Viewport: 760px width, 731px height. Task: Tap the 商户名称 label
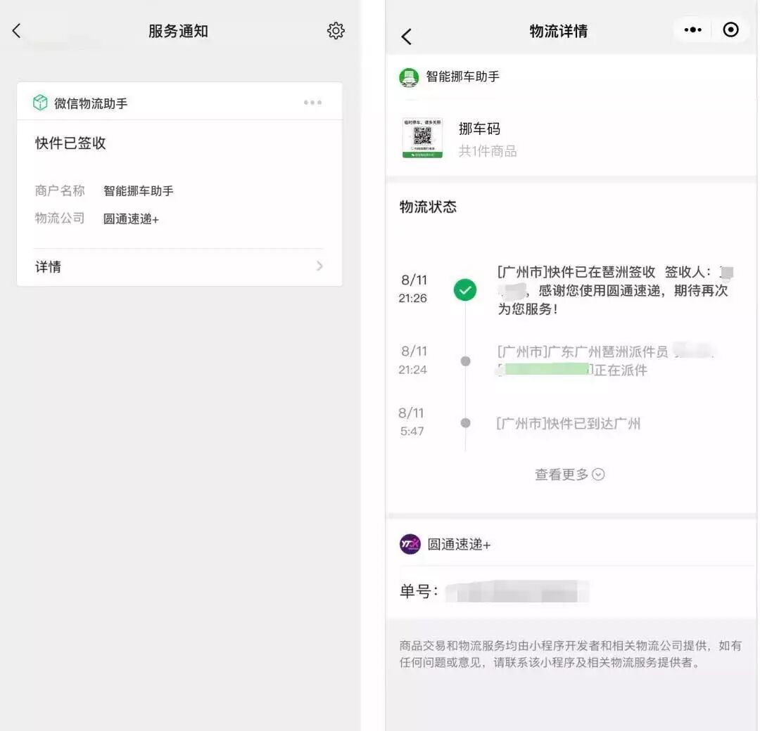click(60, 190)
